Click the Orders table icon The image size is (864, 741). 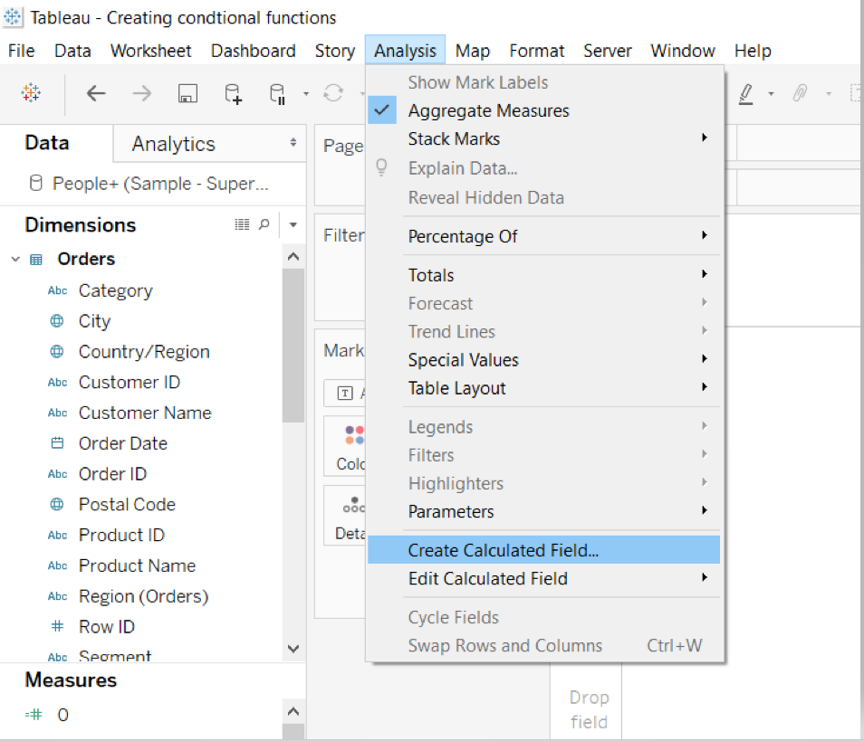[36, 260]
